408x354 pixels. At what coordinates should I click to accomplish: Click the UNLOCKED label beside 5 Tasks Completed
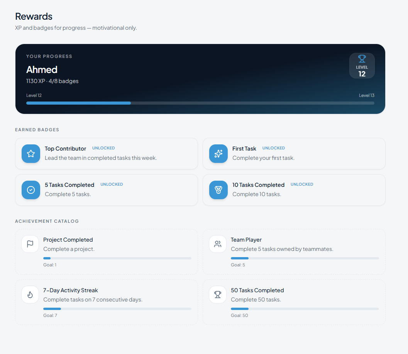[x=112, y=184]
